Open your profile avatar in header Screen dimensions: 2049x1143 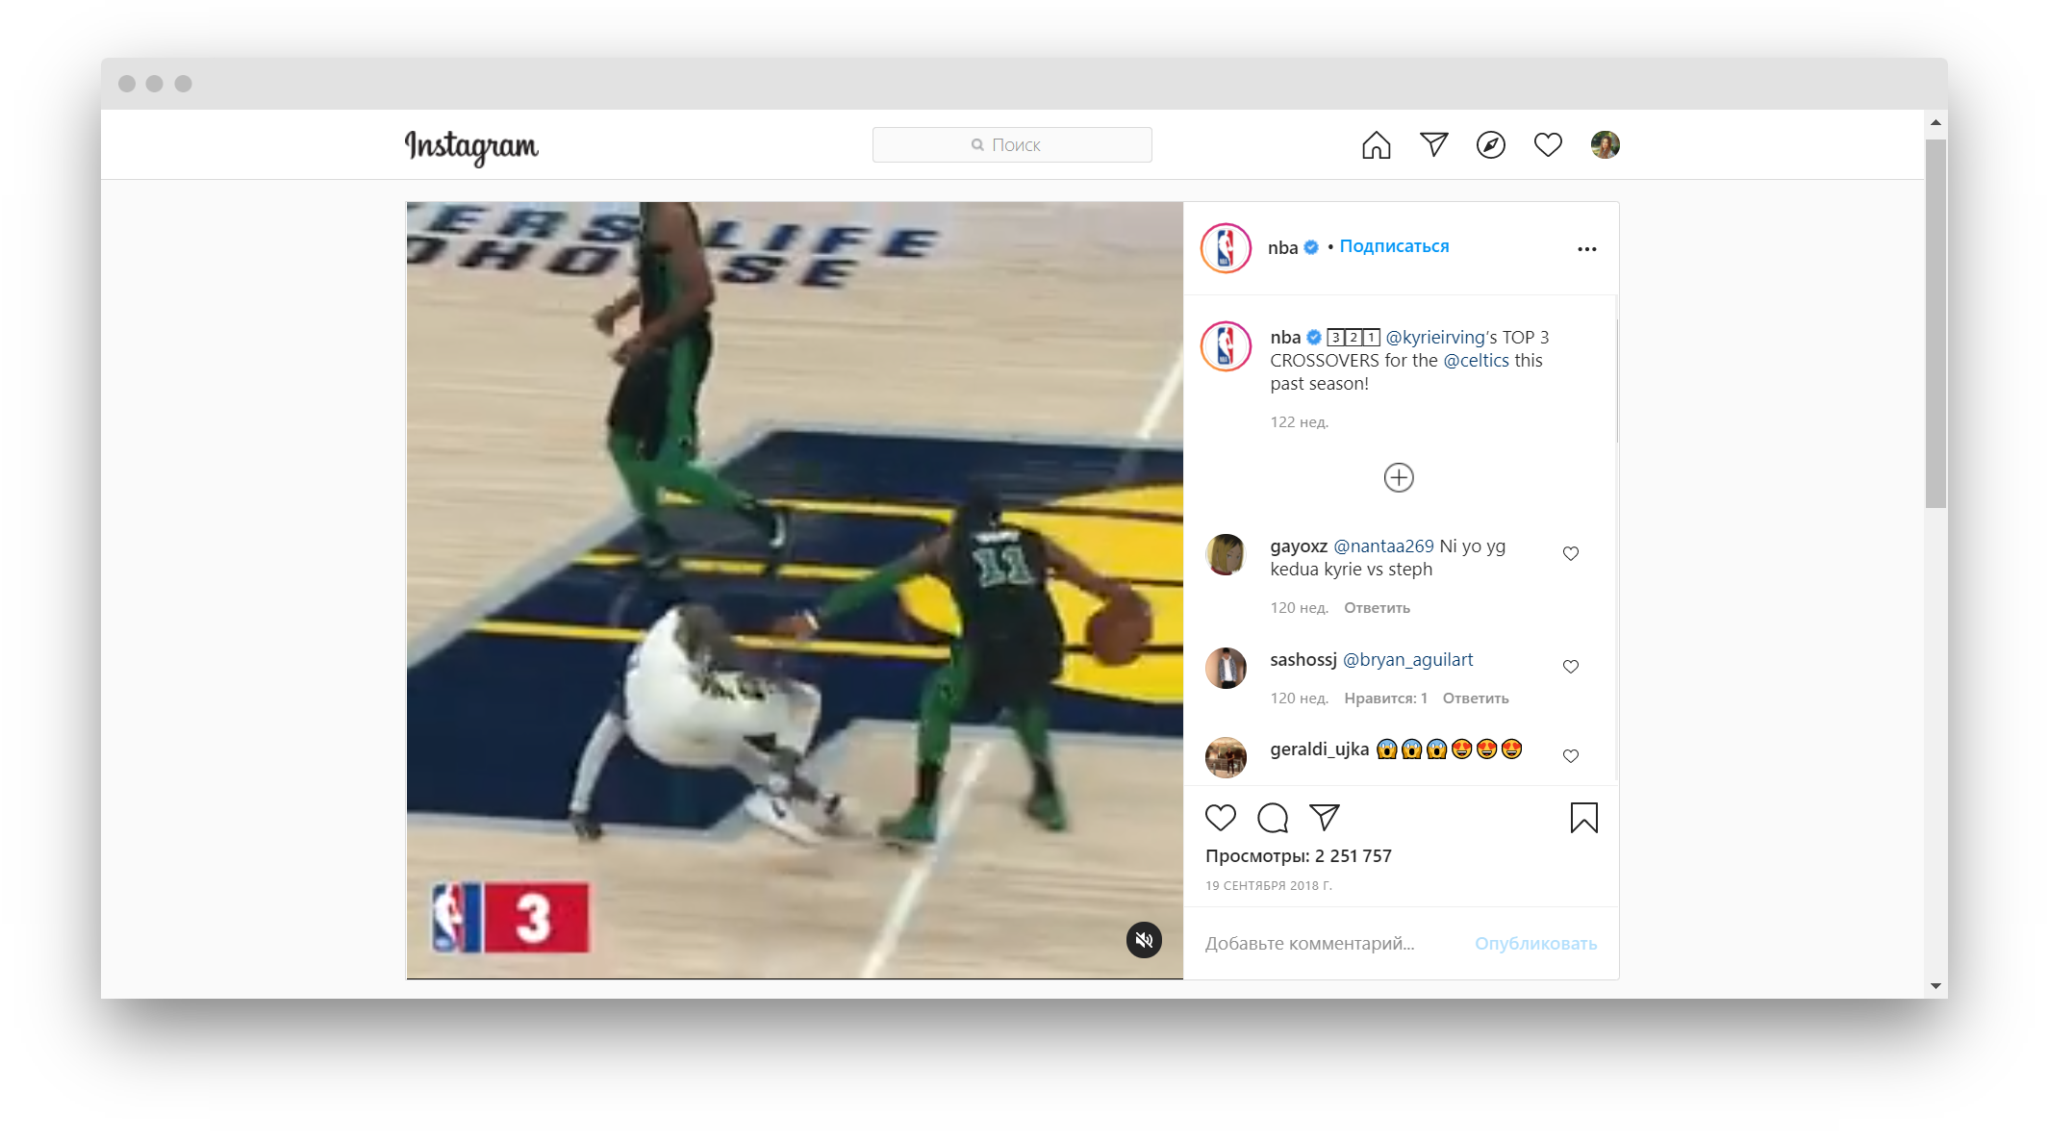[1605, 144]
